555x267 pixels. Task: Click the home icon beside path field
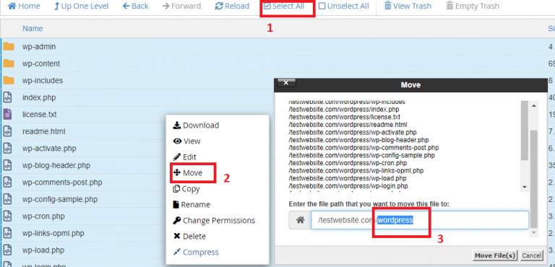[300, 220]
